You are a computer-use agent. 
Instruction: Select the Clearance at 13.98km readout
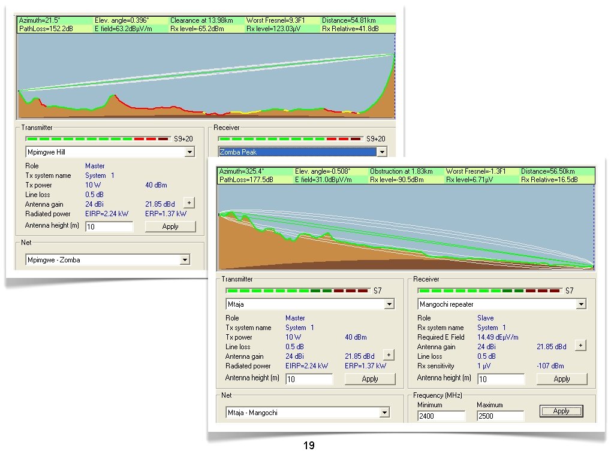[x=201, y=20]
